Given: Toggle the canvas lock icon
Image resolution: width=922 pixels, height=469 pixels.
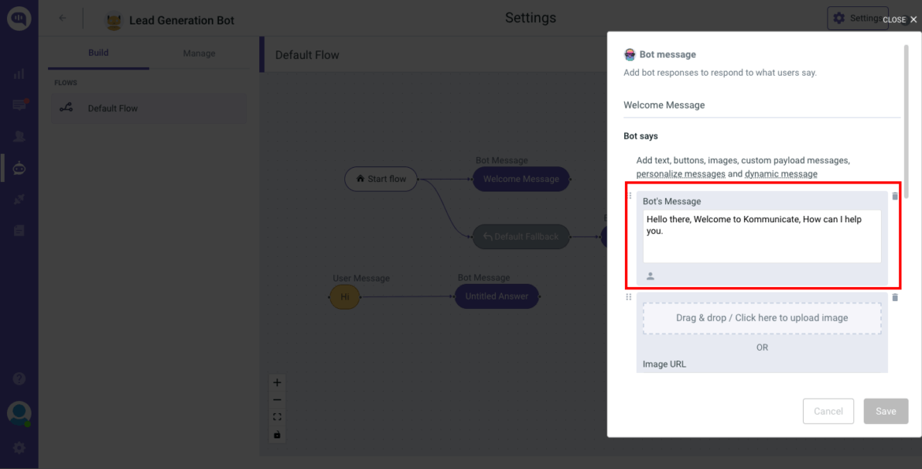Looking at the screenshot, I should tap(277, 434).
